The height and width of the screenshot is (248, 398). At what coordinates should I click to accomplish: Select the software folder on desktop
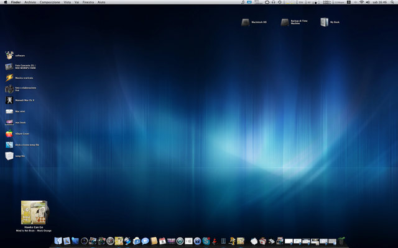[9, 55]
